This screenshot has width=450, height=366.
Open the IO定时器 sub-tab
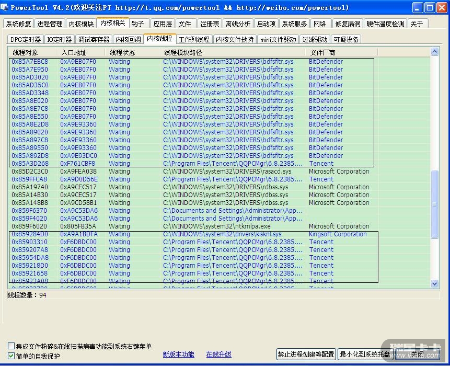[60, 40]
